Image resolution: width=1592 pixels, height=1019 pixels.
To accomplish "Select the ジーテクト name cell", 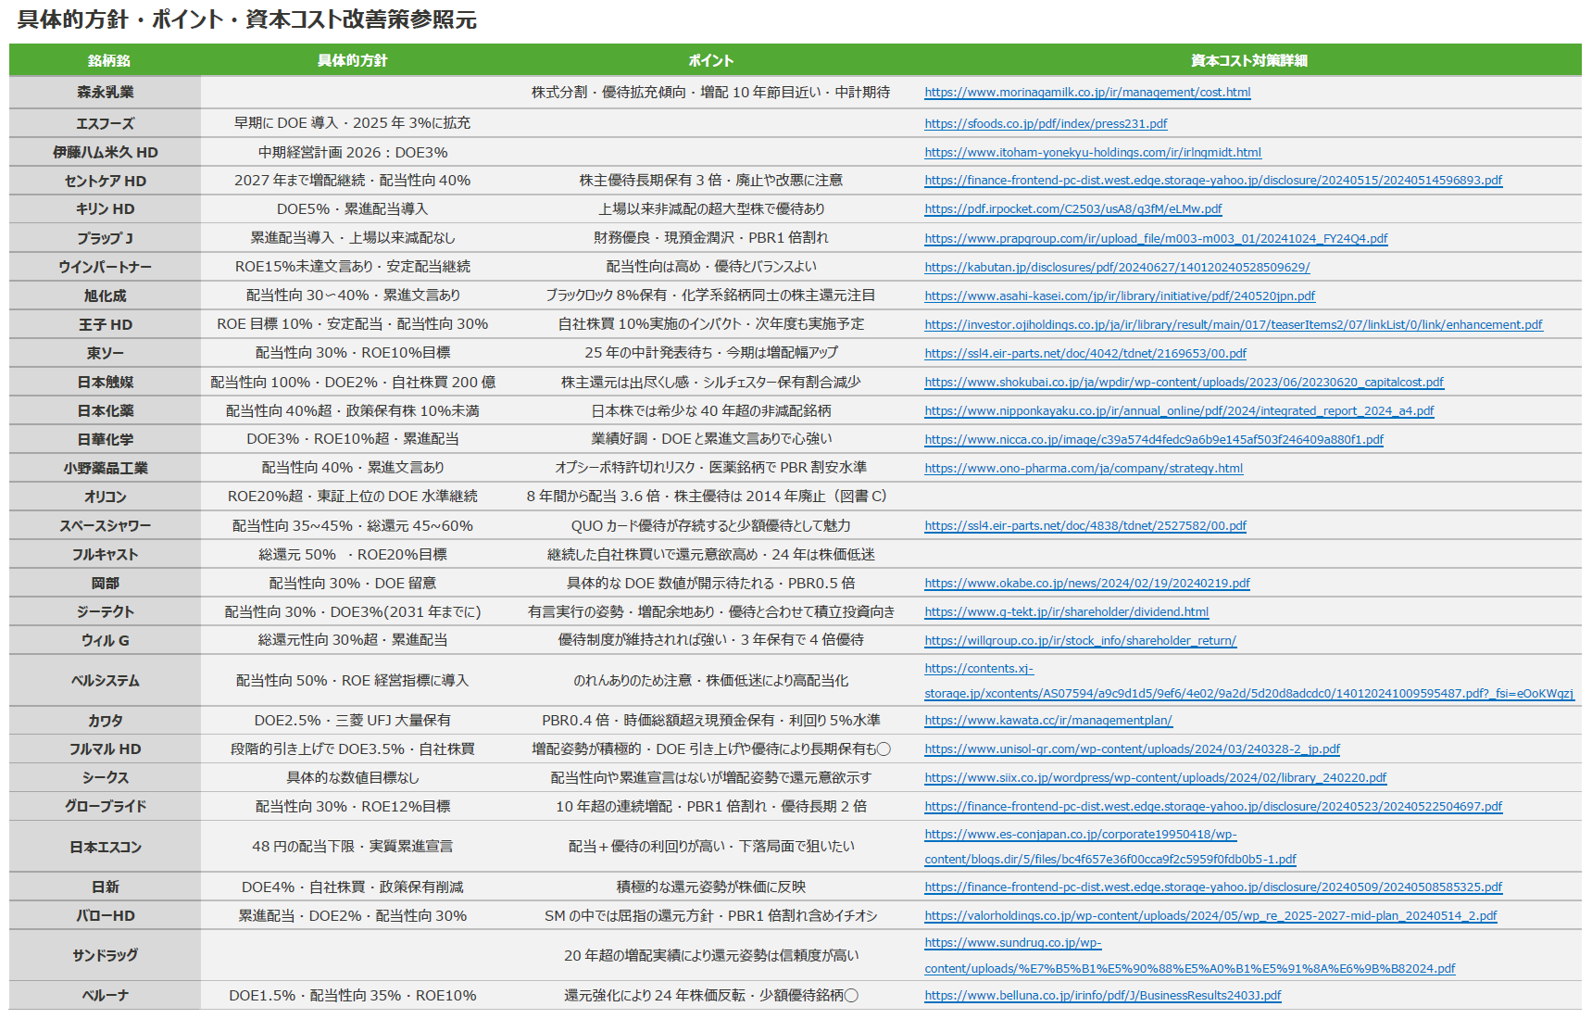I will tap(106, 612).
